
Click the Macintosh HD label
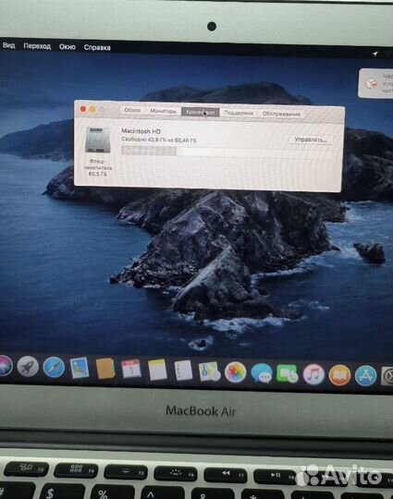pyautogui.click(x=141, y=131)
